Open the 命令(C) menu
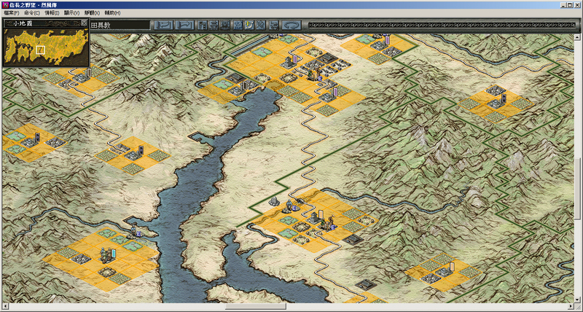The image size is (583, 312). [31, 12]
